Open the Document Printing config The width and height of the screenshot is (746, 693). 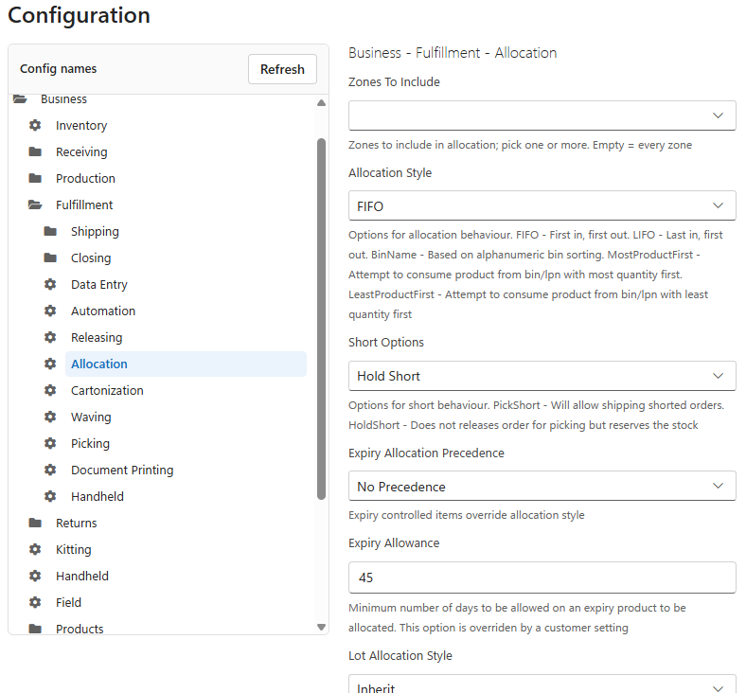click(122, 470)
